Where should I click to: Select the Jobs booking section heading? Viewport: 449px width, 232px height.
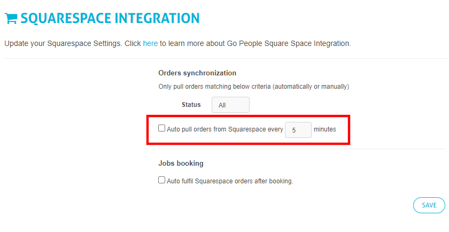pyautogui.click(x=181, y=163)
